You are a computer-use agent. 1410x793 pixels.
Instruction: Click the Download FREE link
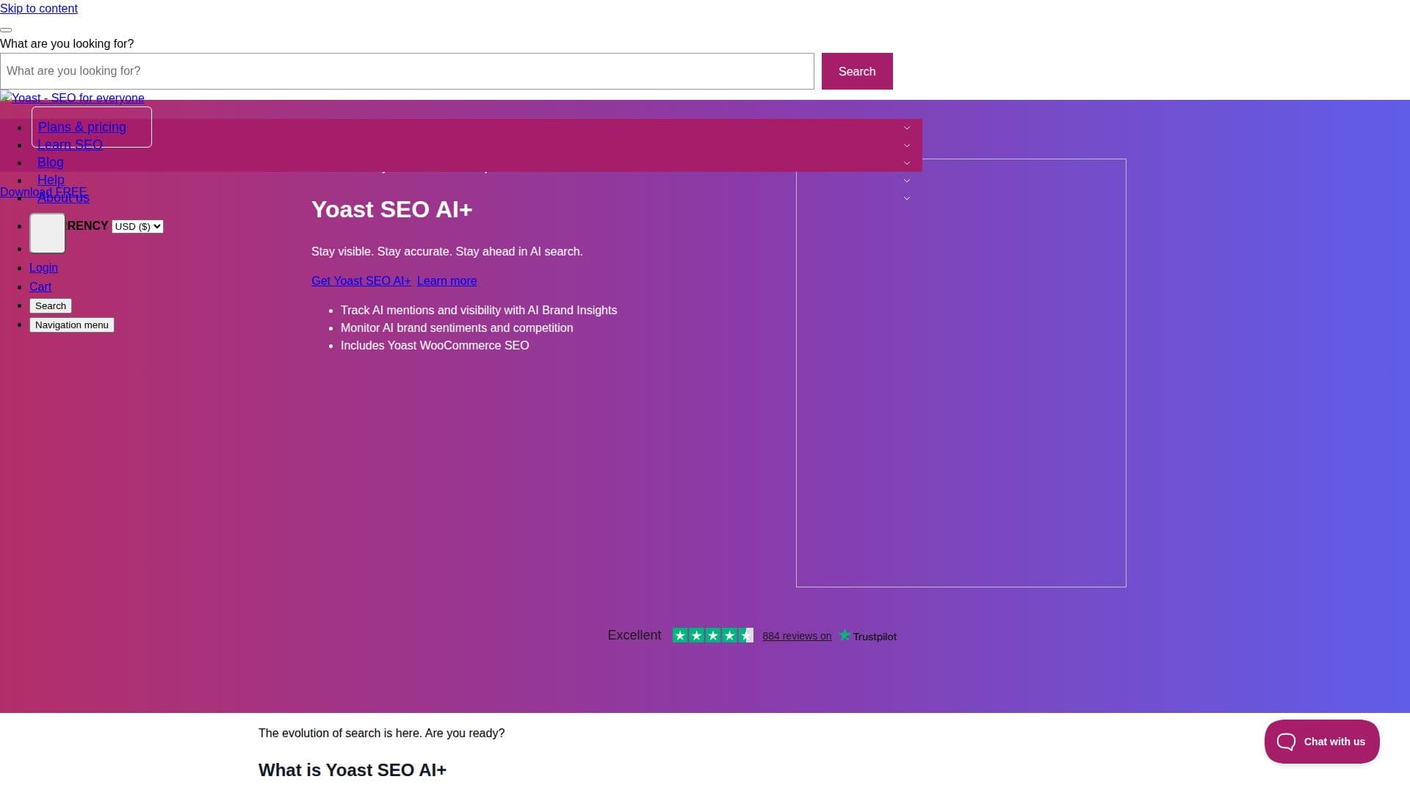click(x=43, y=192)
